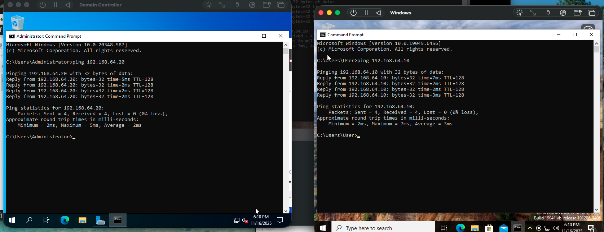Pause the Domain Controller VM
This screenshot has width=604, height=232.
(x=55, y=5)
